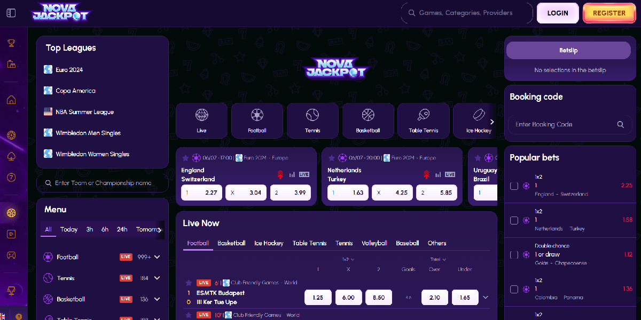Select the Colombia - Panama popular bet checkbox
641x320 pixels.
pos(514,289)
